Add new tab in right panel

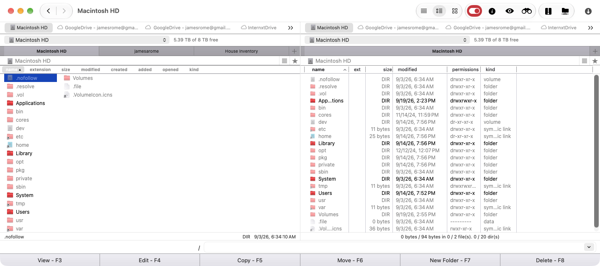595,51
